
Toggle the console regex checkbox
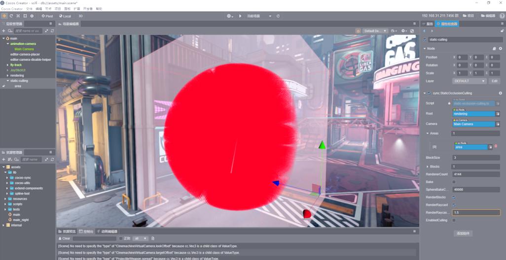pyautogui.click(x=121, y=238)
